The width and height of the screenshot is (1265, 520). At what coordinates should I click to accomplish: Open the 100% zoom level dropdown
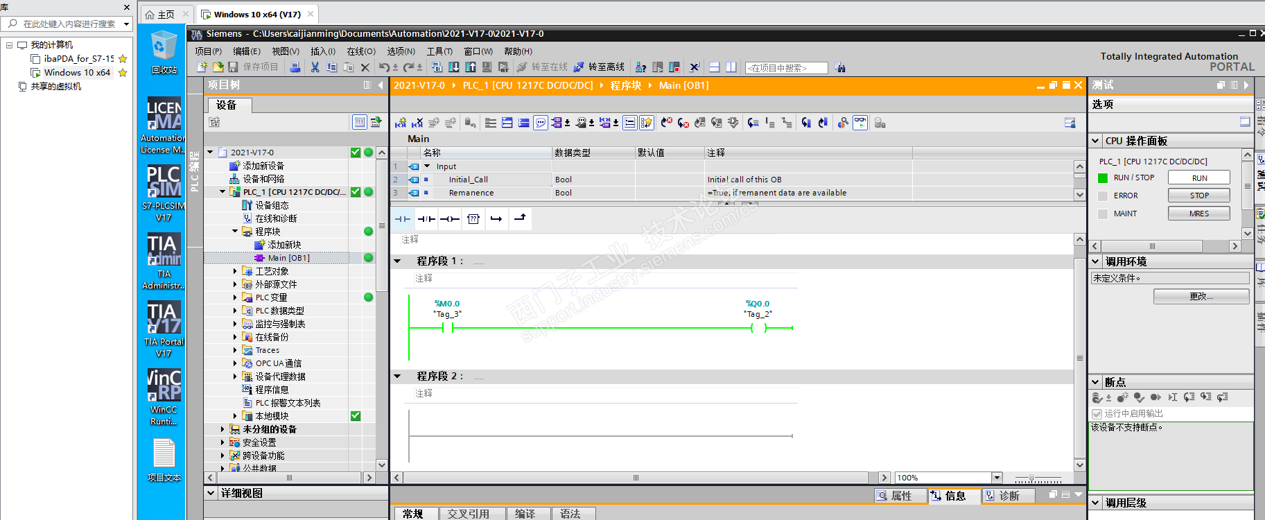(x=997, y=478)
